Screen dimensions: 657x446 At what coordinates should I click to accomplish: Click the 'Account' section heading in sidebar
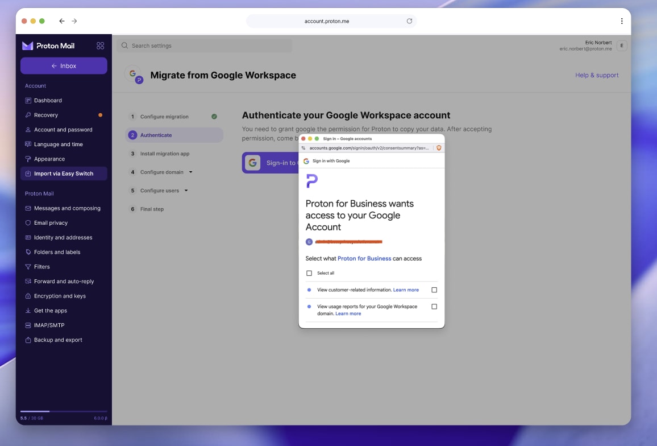[36, 85]
